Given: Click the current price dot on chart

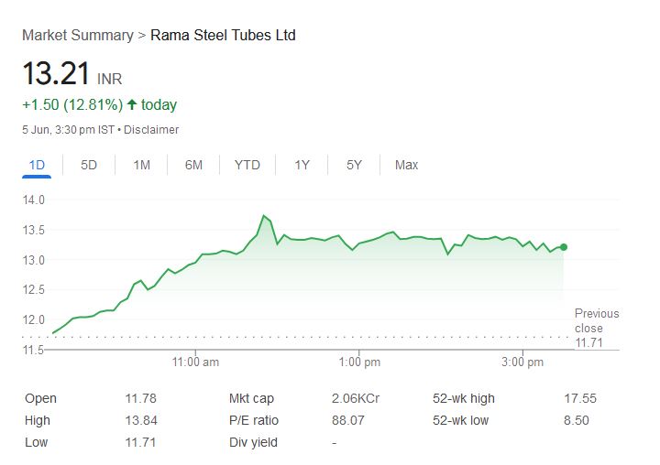Looking at the screenshot, I should (563, 246).
